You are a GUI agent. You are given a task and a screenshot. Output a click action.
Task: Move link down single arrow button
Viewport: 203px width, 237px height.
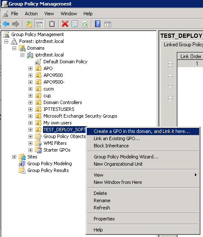click(170, 87)
